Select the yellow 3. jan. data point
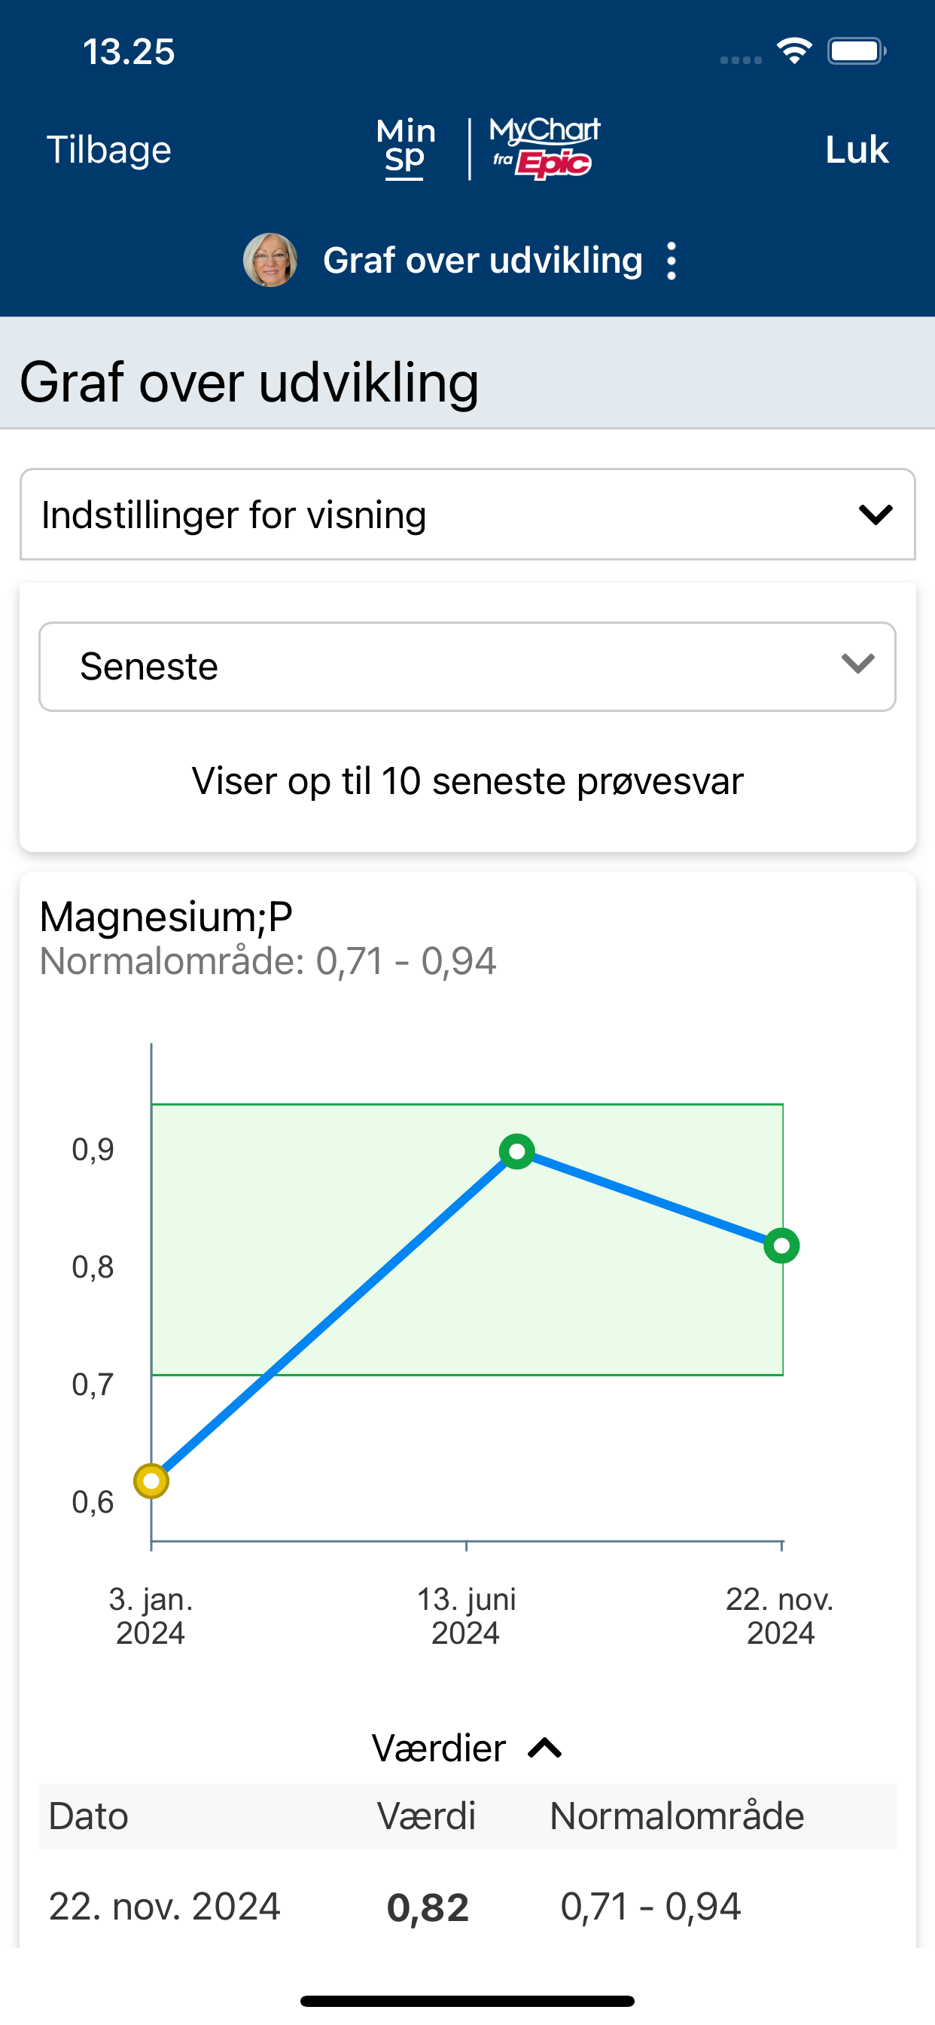This screenshot has height=2025, width=935. [x=151, y=1482]
